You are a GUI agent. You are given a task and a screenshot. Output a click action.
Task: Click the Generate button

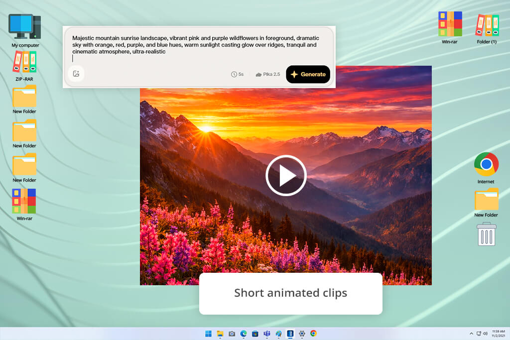[x=308, y=75]
